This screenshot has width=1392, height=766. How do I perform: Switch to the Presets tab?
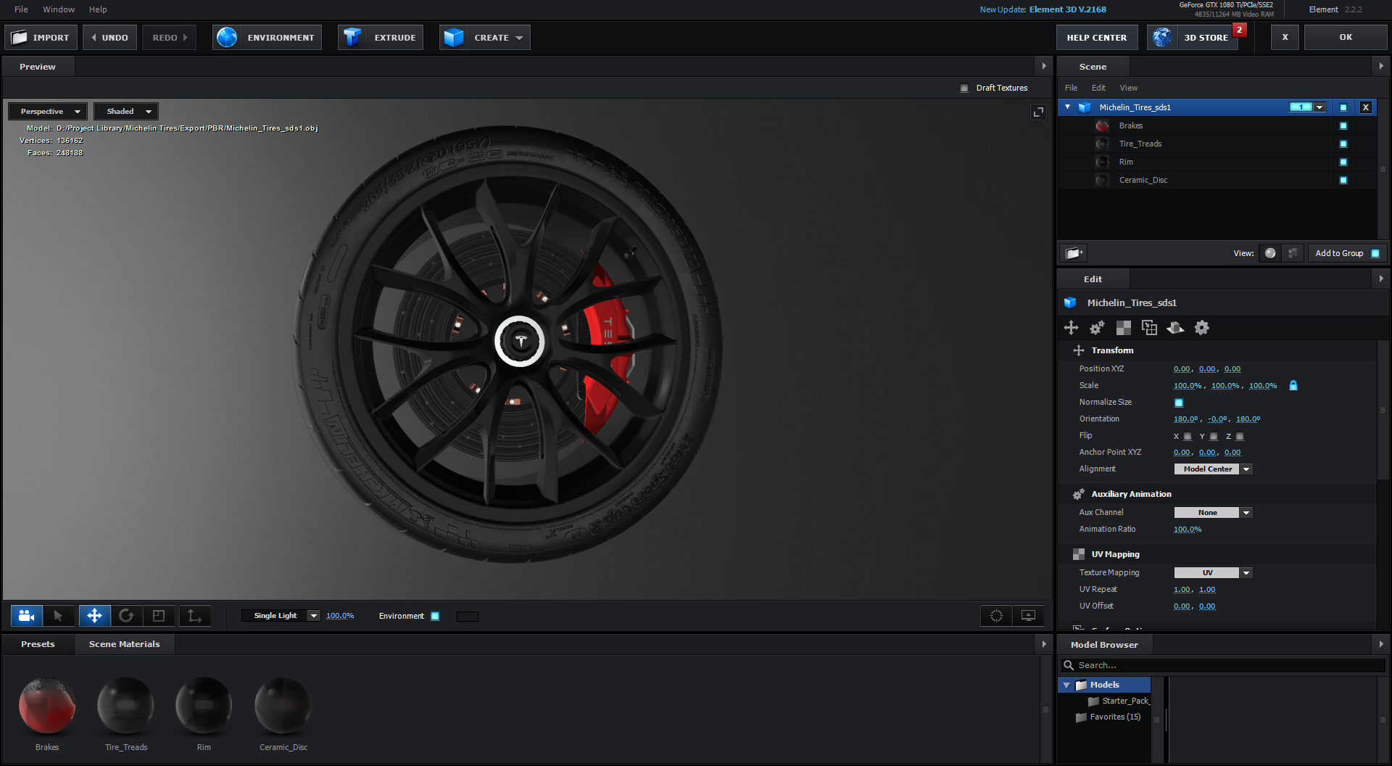click(x=38, y=644)
